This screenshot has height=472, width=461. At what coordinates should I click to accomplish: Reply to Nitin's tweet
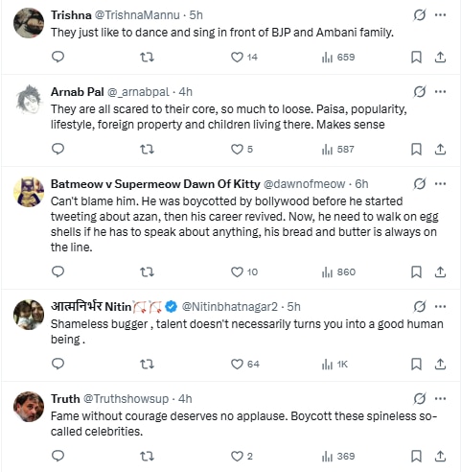point(58,364)
